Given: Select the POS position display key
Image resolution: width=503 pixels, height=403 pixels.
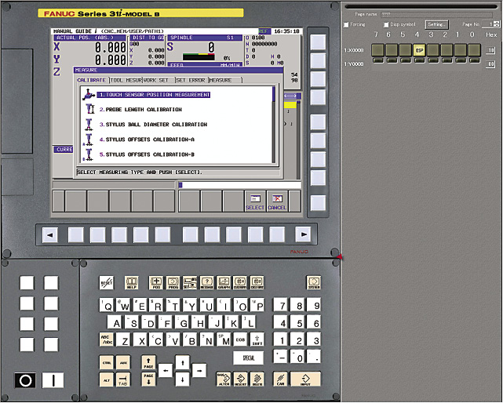Looking at the screenshot, I should pos(156,282).
